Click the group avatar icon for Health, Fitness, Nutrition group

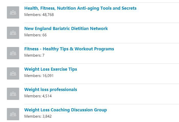(x=13, y=12)
